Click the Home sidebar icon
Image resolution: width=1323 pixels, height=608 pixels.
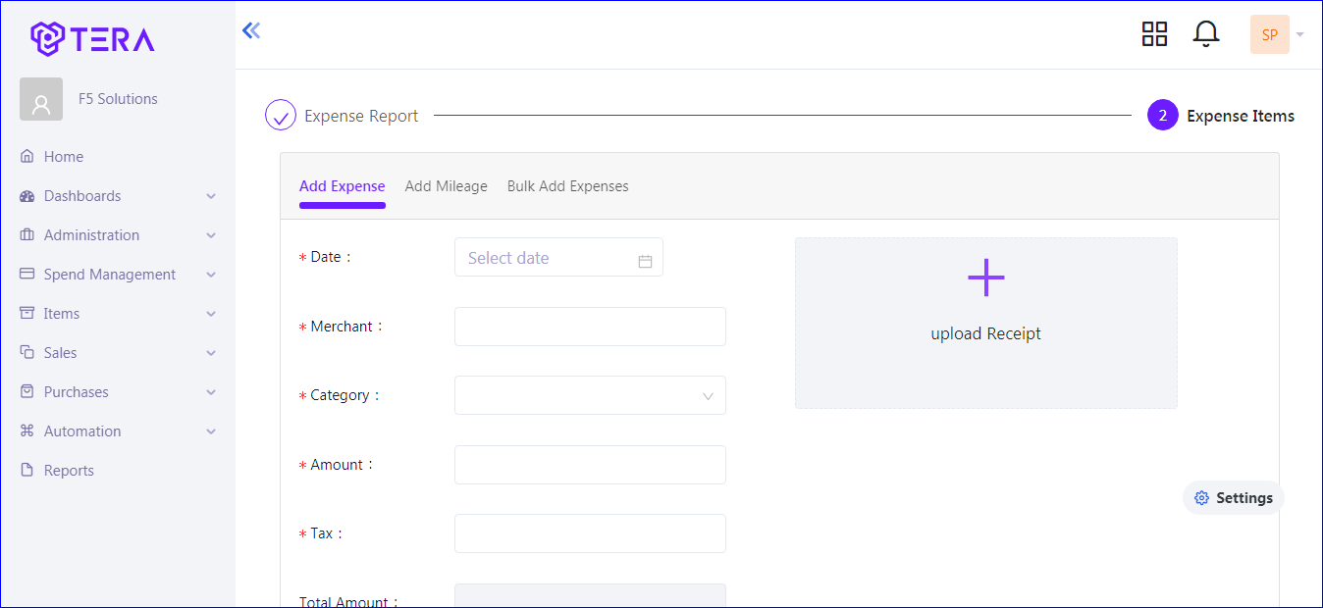[26, 157]
